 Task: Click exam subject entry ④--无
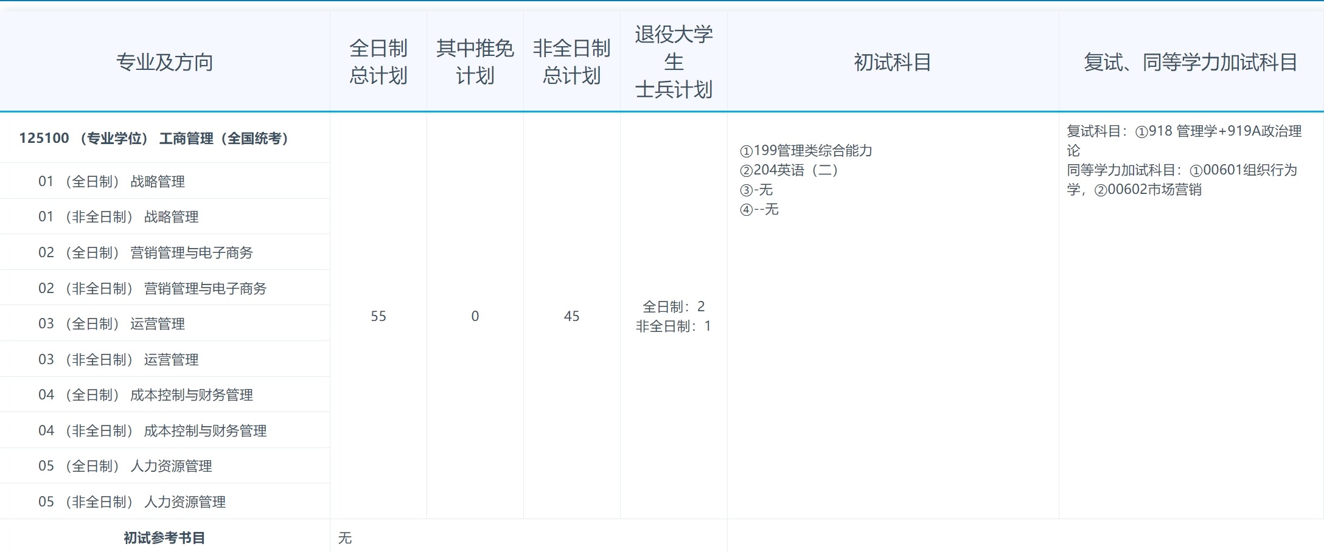point(759,209)
